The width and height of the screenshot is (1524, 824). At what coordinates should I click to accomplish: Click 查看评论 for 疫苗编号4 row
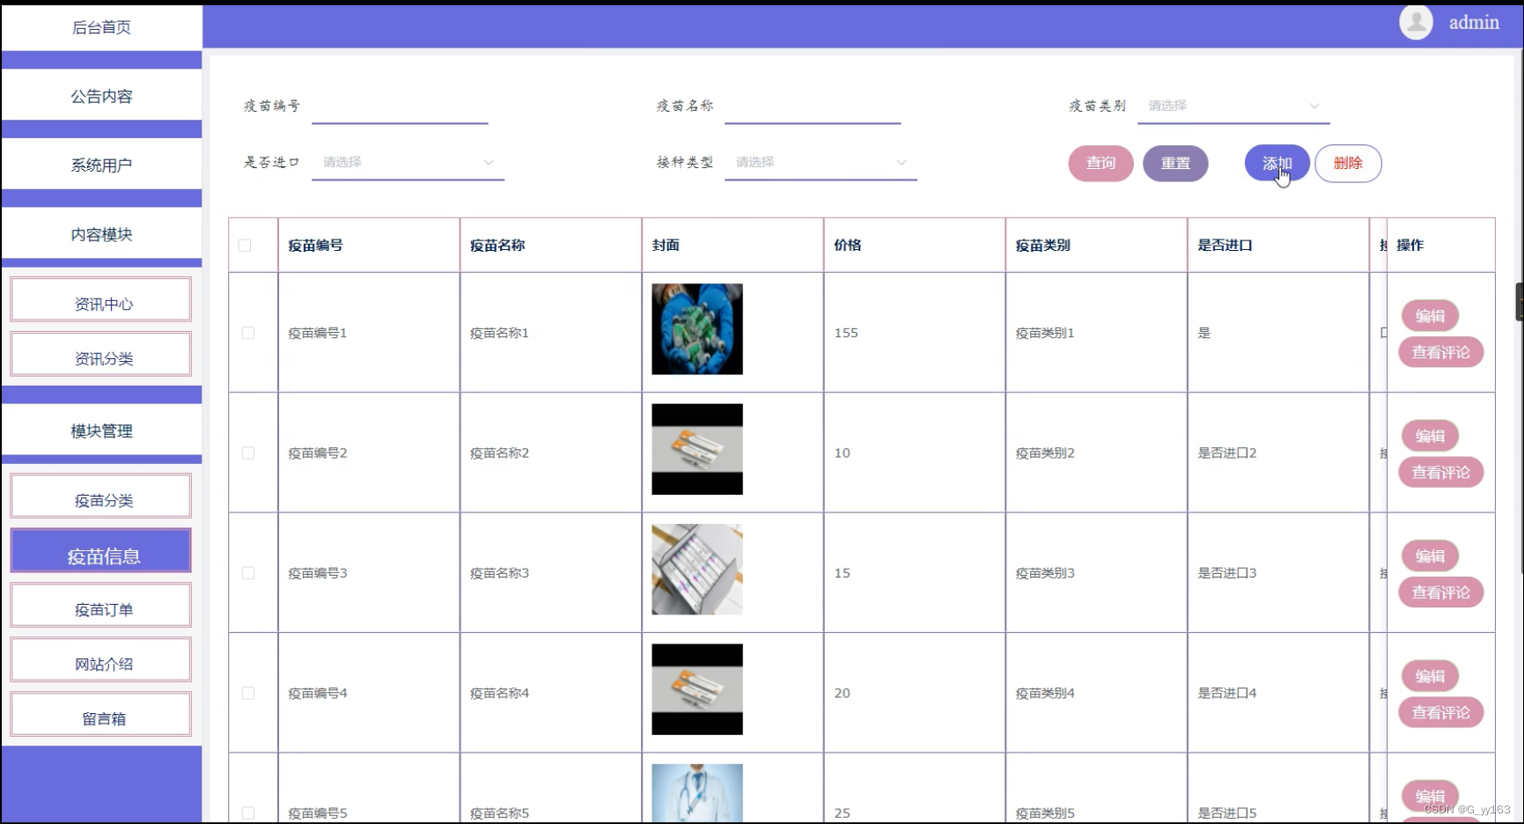coord(1441,712)
